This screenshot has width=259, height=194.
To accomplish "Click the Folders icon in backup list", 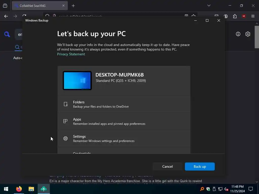I will pos(66,104).
